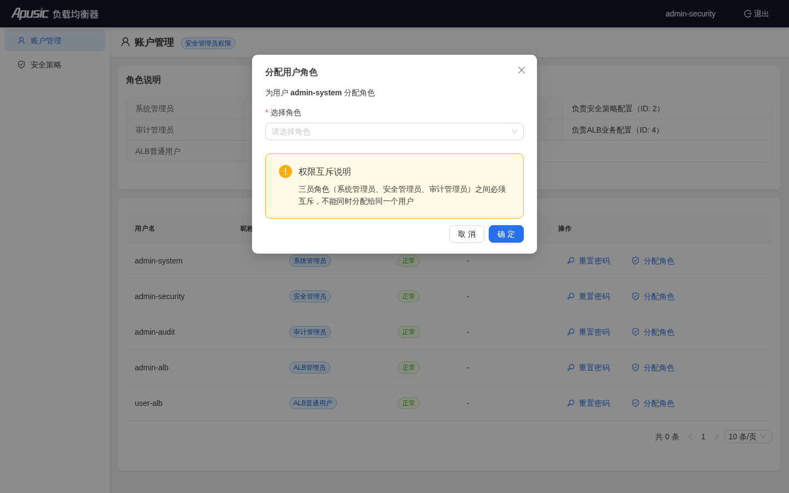Click 重置密码 for admin-alb

coord(589,368)
